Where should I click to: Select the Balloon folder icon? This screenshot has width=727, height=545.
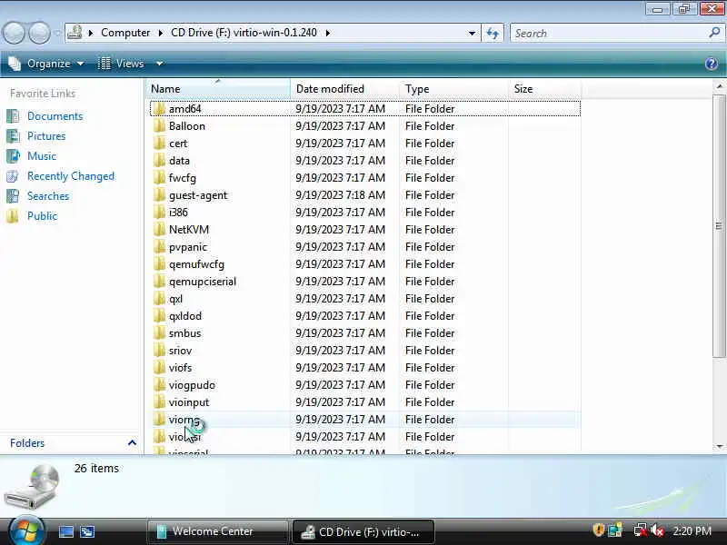(x=159, y=126)
